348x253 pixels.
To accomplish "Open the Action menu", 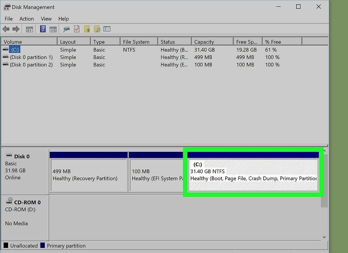I will [27, 19].
